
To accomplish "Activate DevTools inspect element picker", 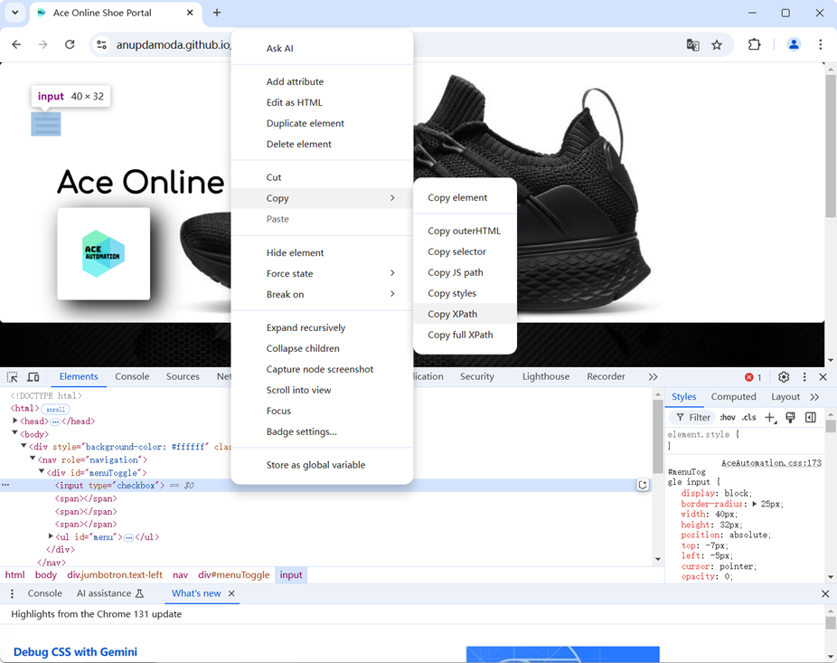I will (13, 376).
